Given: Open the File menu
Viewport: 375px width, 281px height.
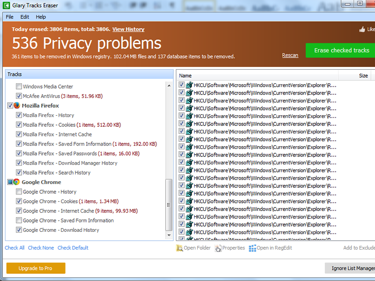Looking at the screenshot, I should click(x=9, y=17).
